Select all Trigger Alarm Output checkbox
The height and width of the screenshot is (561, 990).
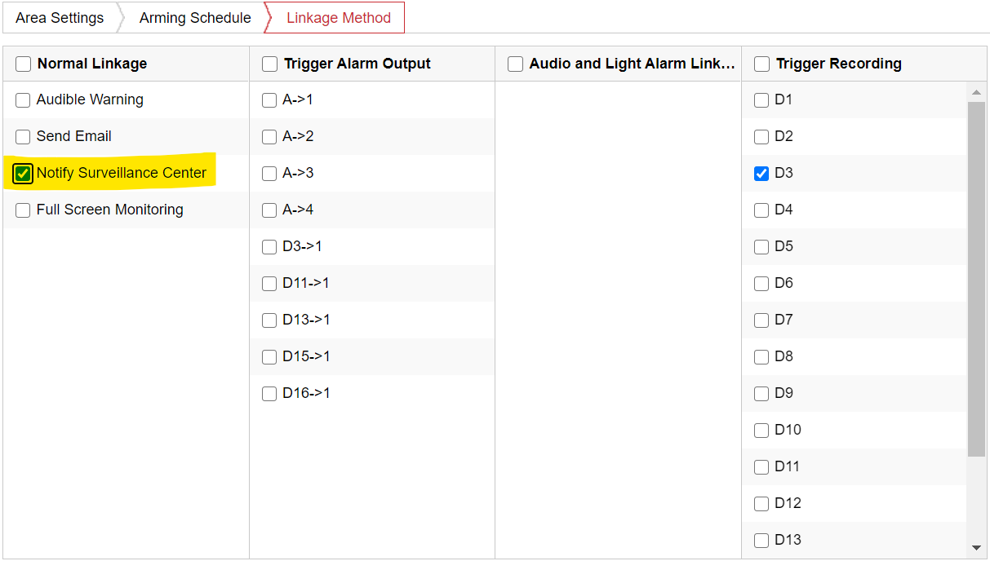[270, 64]
